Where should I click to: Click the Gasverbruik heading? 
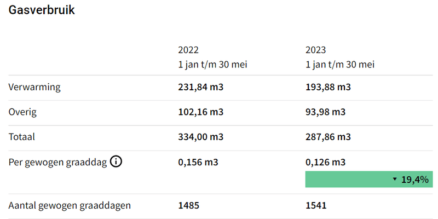(42, 10)
